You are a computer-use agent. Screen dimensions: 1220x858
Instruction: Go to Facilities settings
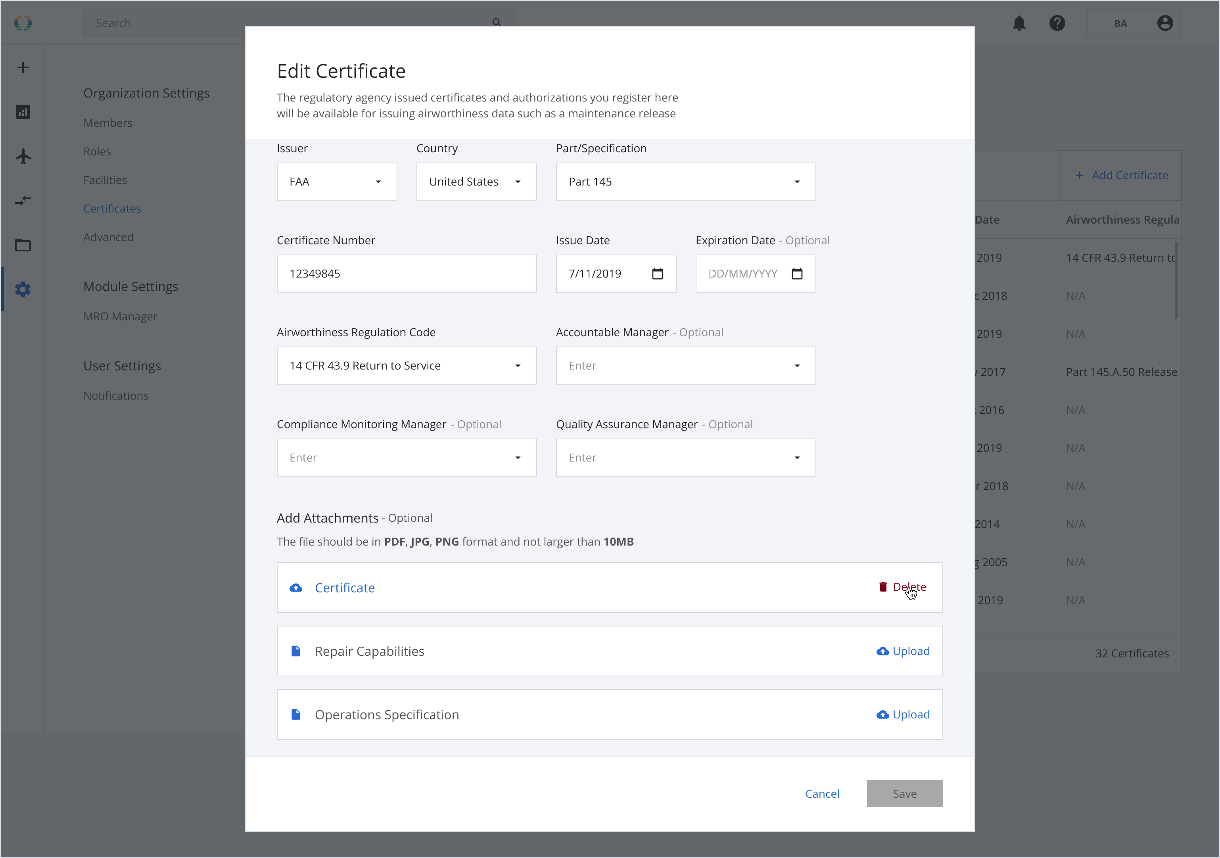pyautogui.click(x=105, y=180)
